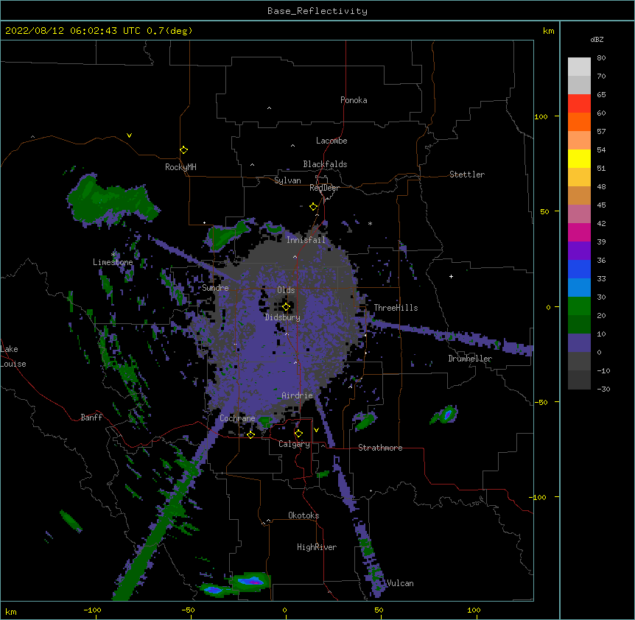Image resolution: width=635 pixels, height=620 pixels.
Task: Click the asterisk marker east of Innisfail
Action: 370,223
